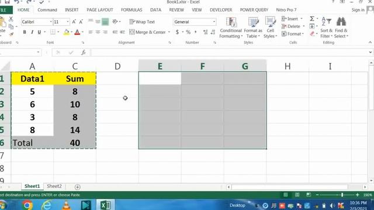The width and height of the screenshot is (374, 210).
Task: Open the HOME tab
Action: (x=23, y=10)
